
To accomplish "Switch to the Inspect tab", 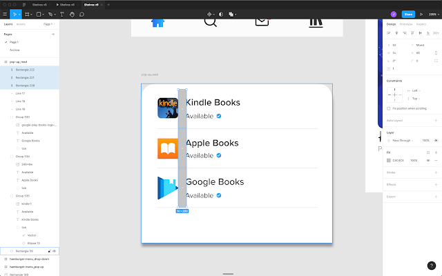I will tap(421, 24).
